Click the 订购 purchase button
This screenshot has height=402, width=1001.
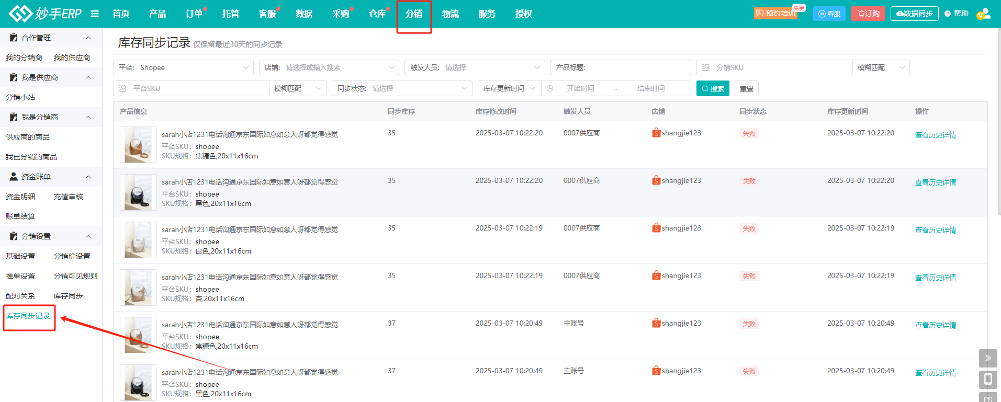pyautogui.click(x=868, y=14)
